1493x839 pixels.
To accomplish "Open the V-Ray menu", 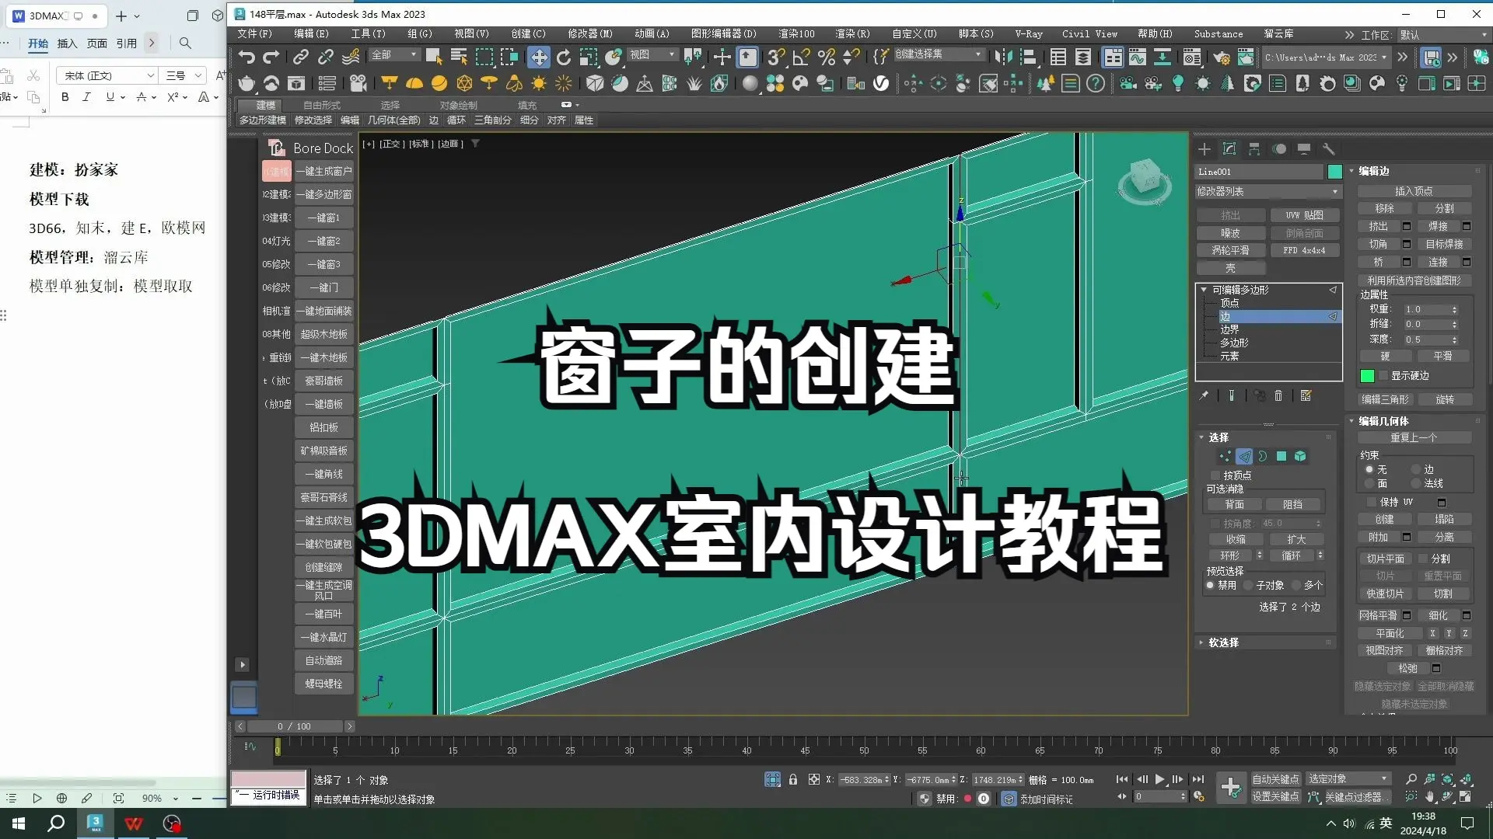I will pyautogui.click(x=1028, y=34).
